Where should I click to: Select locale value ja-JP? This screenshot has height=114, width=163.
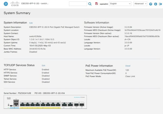pyautogui.click(x=127, y=46)
